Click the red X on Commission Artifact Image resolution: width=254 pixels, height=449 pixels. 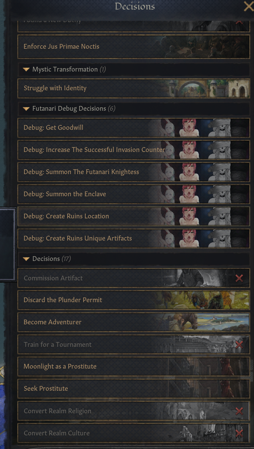[x=239, y=278]
